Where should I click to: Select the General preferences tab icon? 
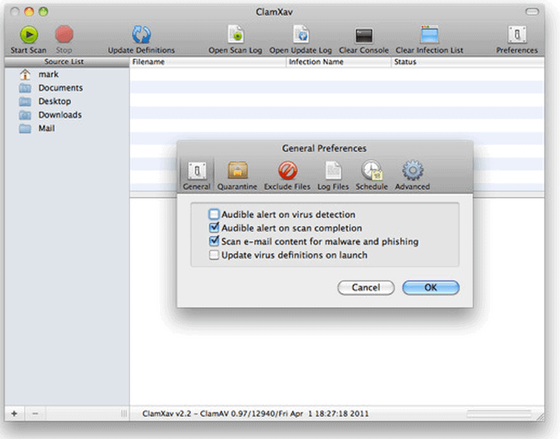coord(197,172)
